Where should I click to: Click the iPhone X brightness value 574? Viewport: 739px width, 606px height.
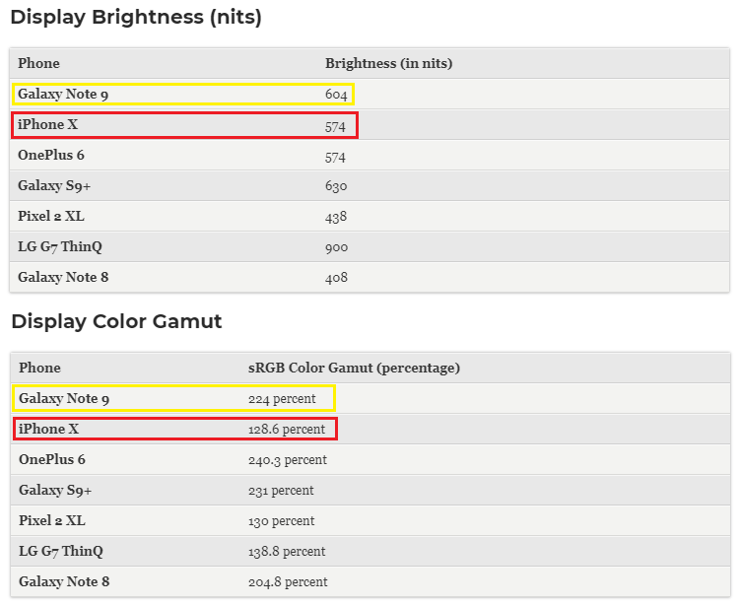pos(335,127)
